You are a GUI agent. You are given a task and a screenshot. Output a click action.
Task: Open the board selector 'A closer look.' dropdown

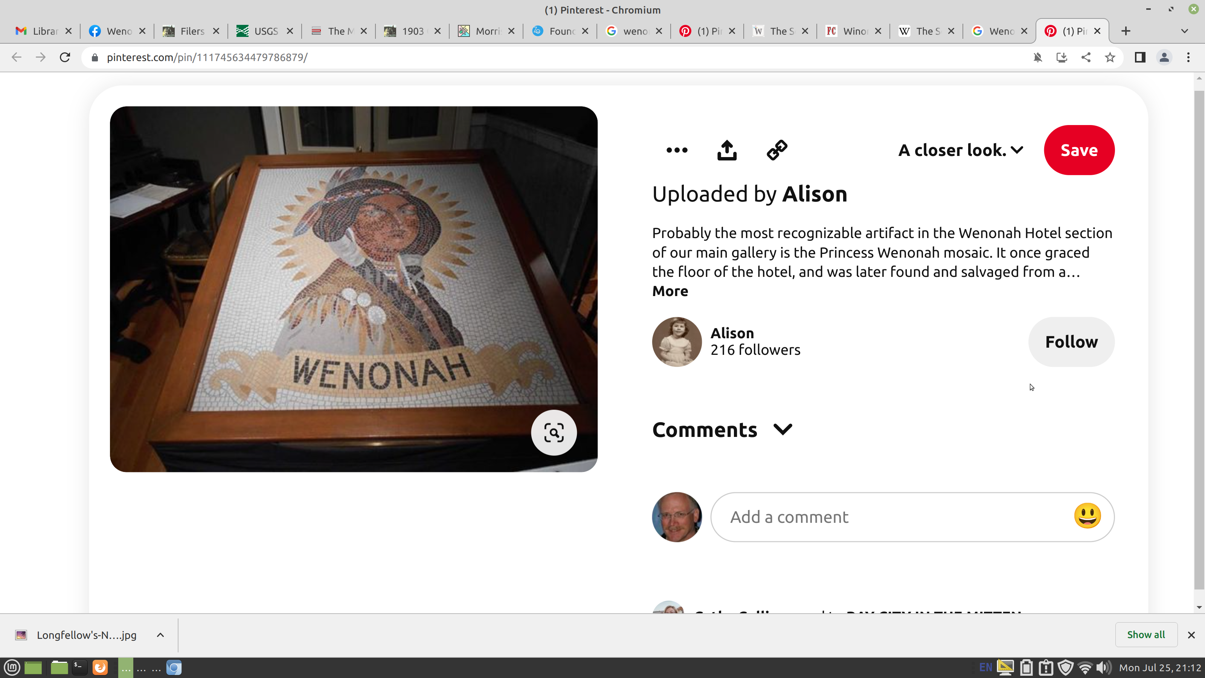[x=961, y=150]
